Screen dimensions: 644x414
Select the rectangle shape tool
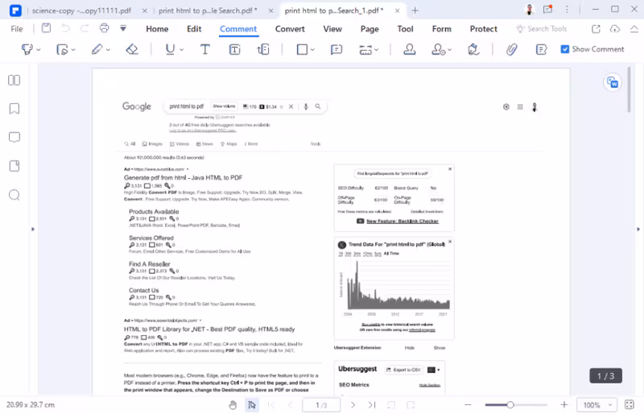pos(303,49)
